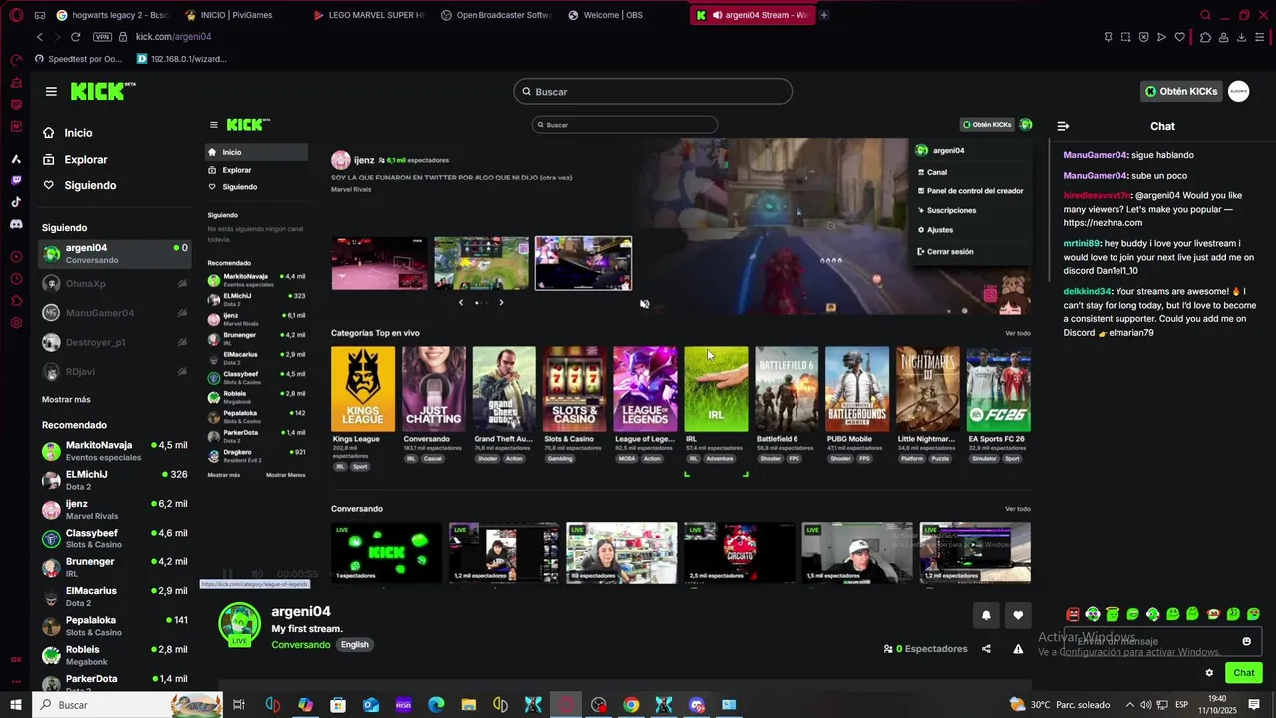
Task: Open chat settings gear icon
Action: coord(1209,673)
